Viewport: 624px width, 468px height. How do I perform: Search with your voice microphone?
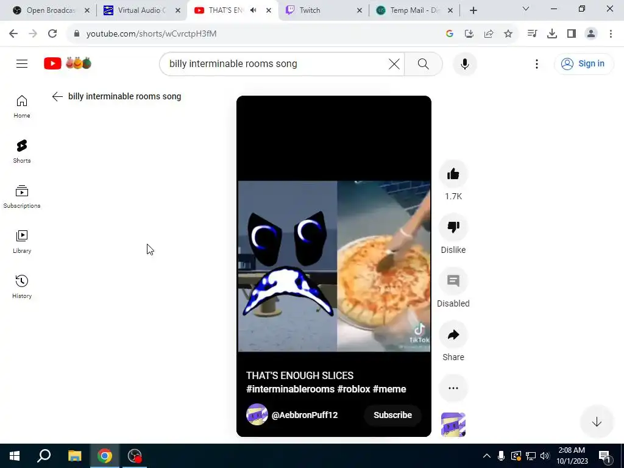pos(464,63)
